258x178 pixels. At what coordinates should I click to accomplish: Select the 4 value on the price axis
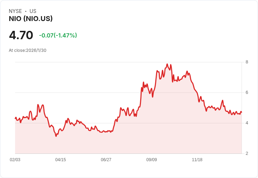247,123
